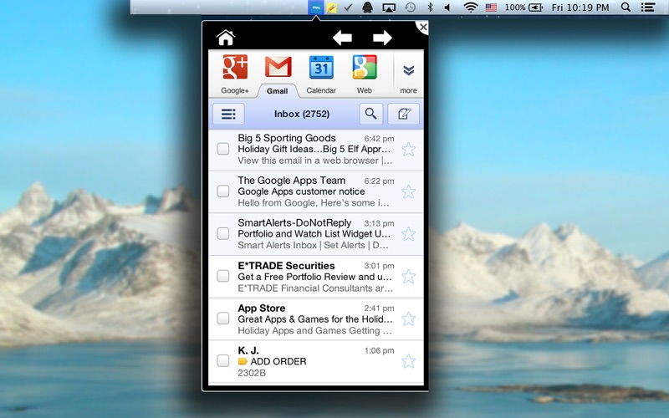Open the US flag input menu
Image resolution: width=669 pixels, height=418 pixels.
coord(491,8)
